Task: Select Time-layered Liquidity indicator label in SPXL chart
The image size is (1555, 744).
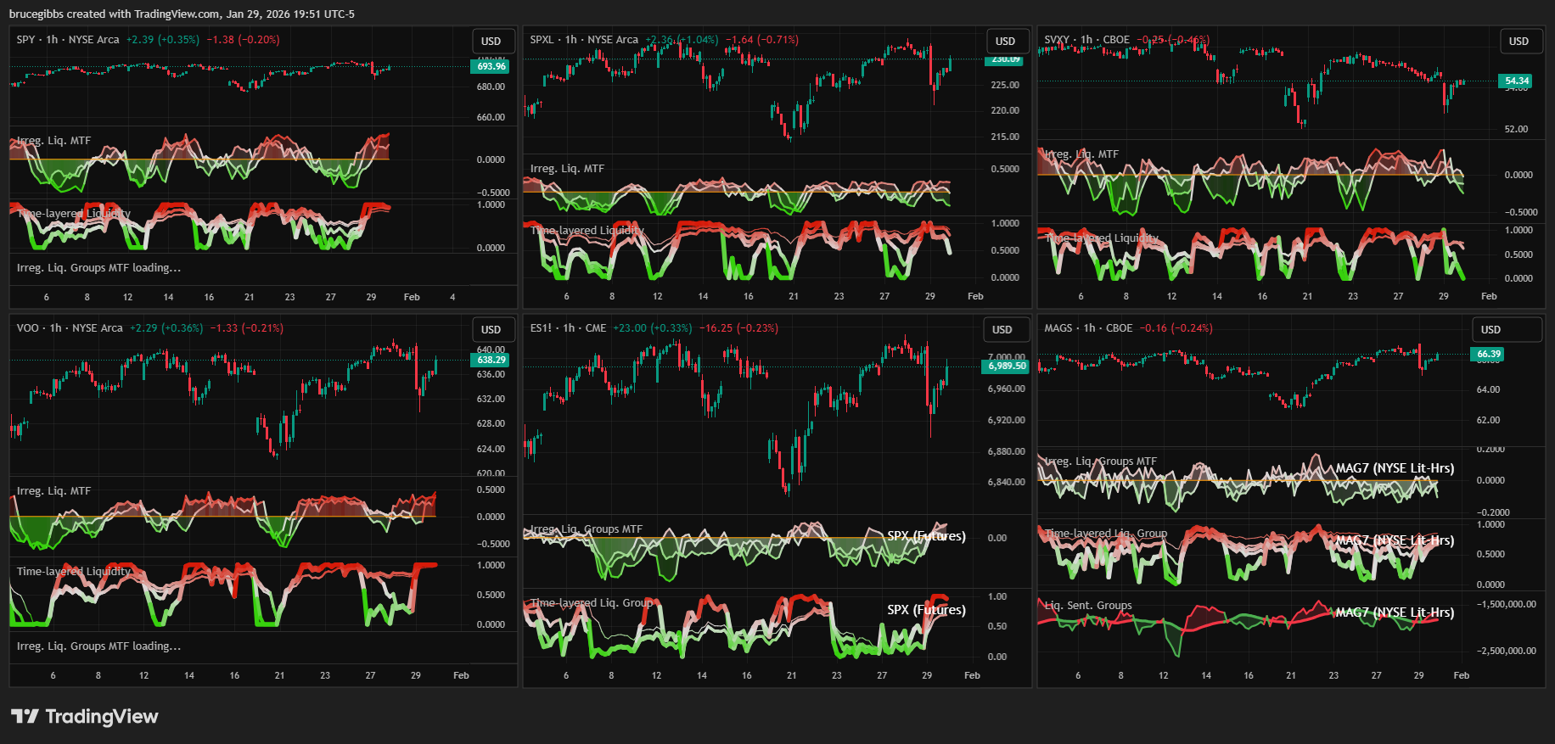Action: click(587, 231)
